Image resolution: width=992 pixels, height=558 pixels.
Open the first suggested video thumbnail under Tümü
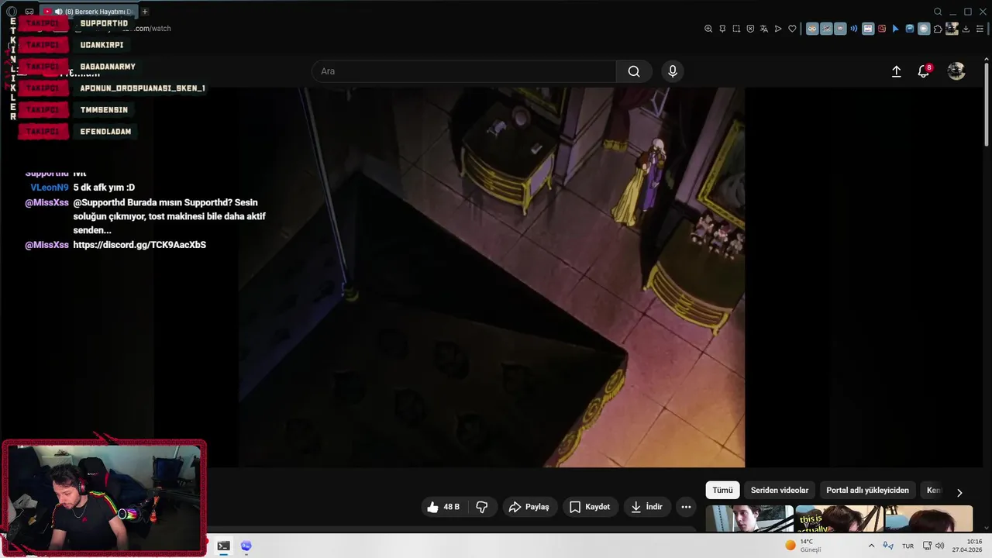[749, 518]
